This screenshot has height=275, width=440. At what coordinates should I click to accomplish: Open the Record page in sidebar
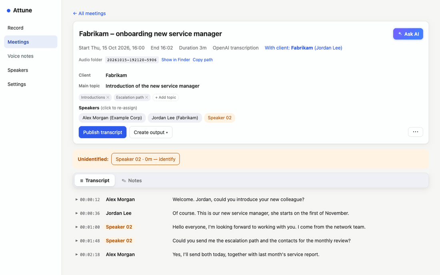pyautogui.click(x=30, y=28)
